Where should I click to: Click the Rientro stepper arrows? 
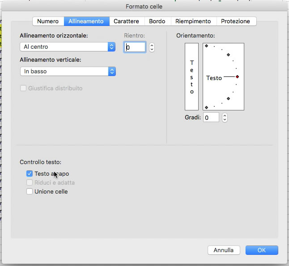152,47
